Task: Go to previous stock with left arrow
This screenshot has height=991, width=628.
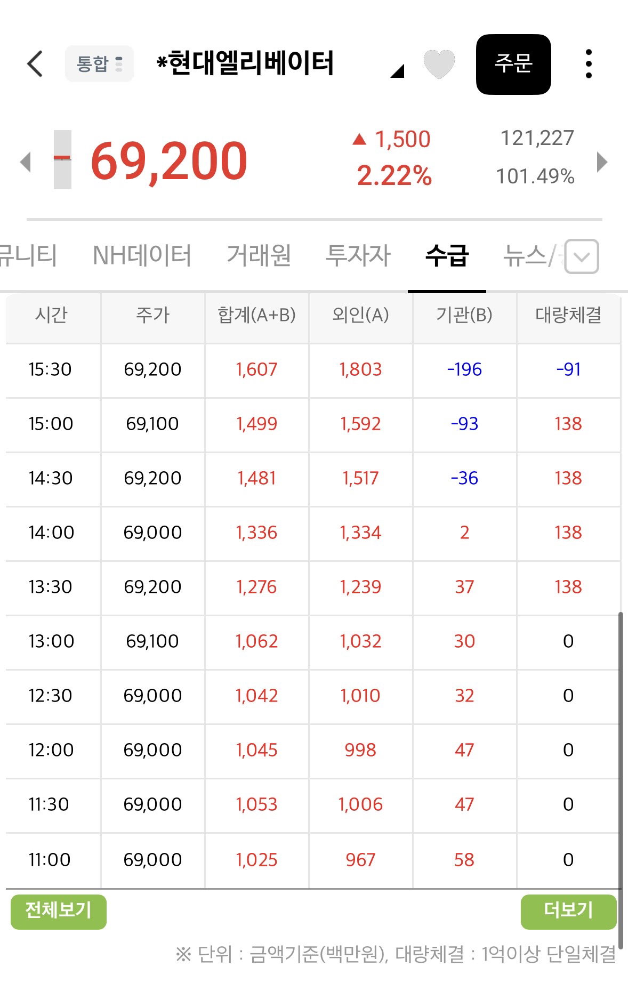Action: (x=25, y=162)
